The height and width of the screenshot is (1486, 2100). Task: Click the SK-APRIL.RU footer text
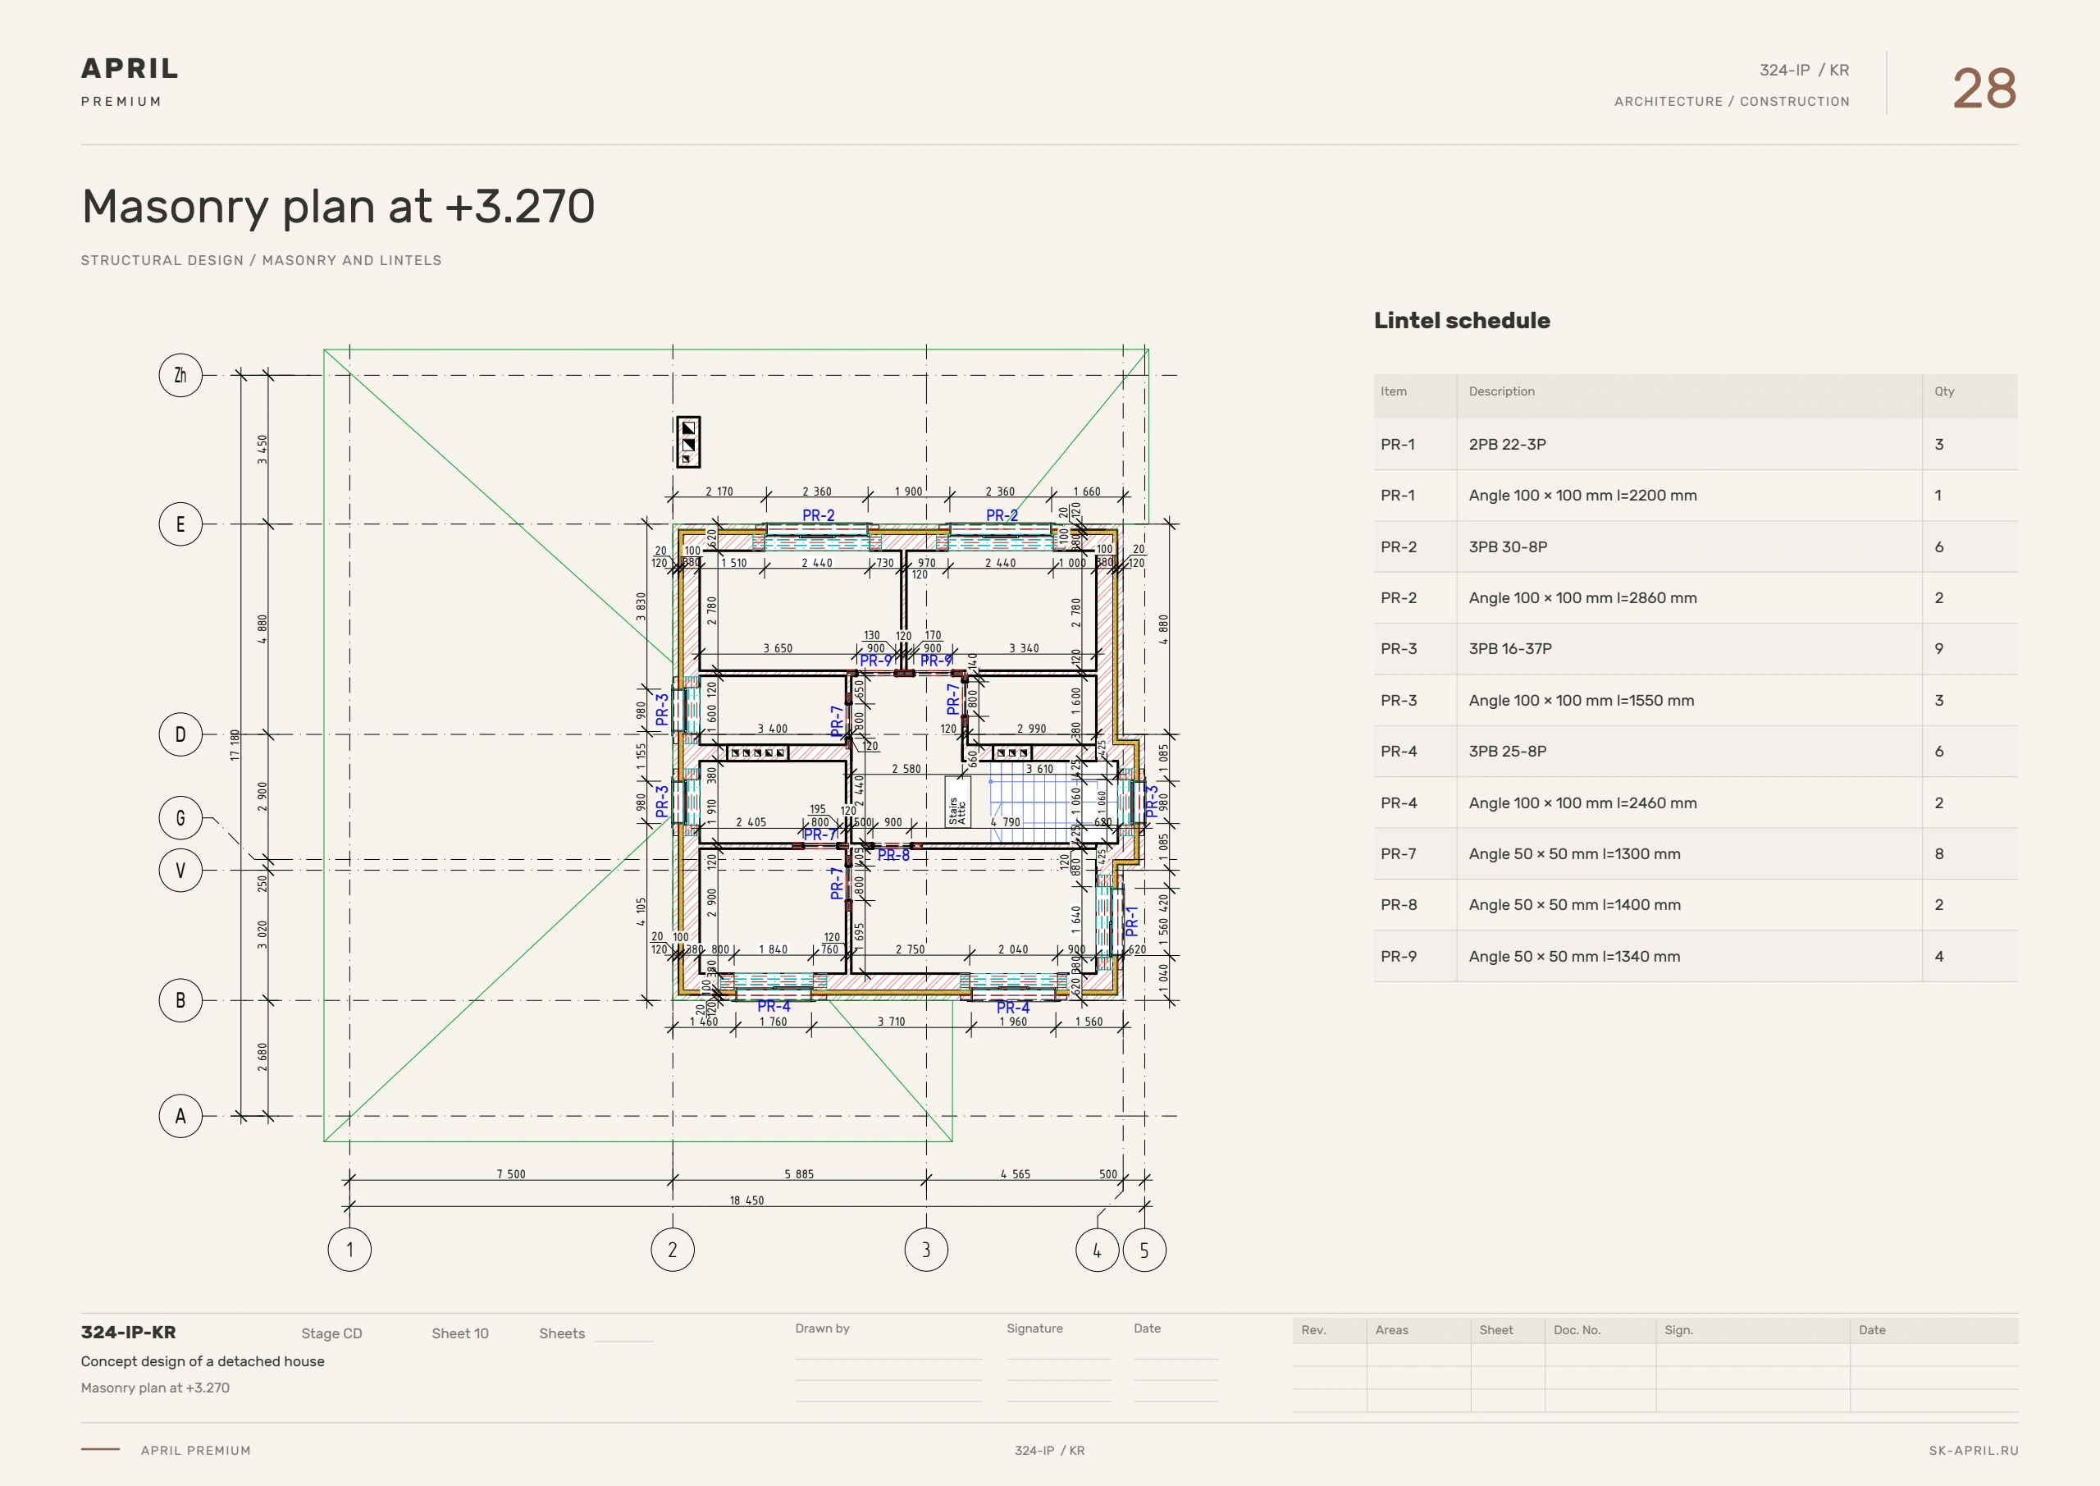[1973, 1451]
